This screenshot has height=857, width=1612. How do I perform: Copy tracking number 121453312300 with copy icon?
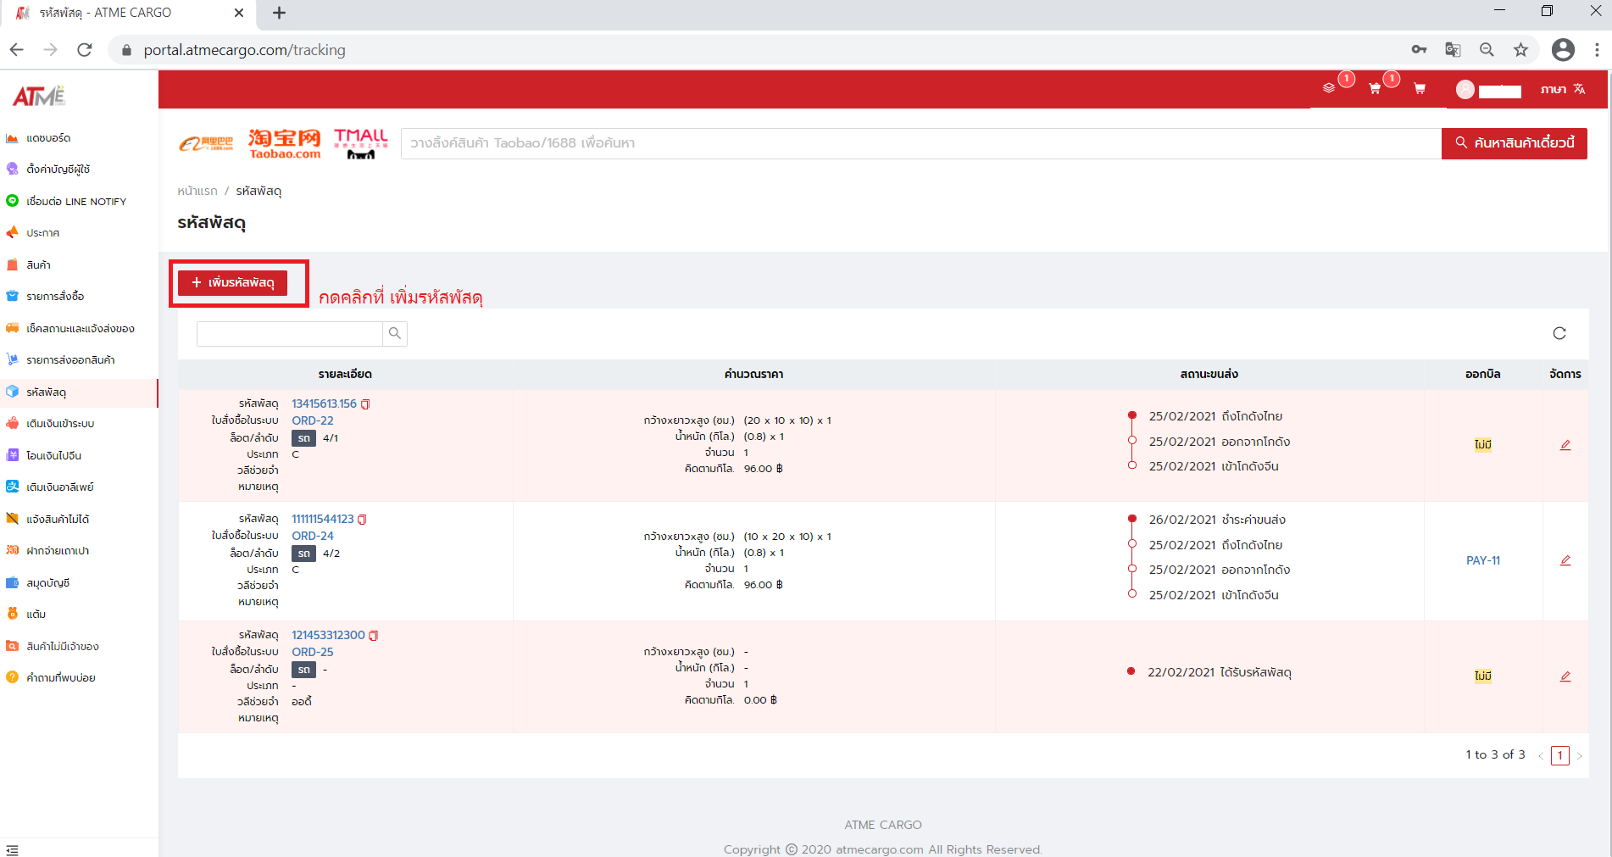(374, 636)
